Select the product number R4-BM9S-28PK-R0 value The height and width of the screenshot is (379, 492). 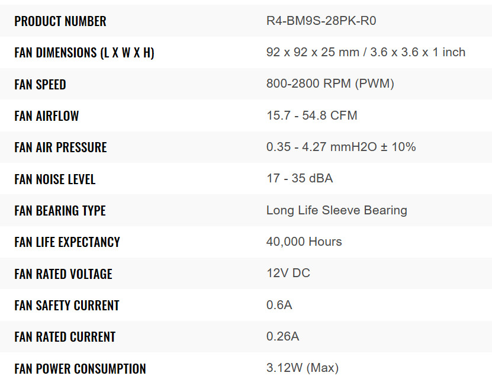click(x=321, y=21)
